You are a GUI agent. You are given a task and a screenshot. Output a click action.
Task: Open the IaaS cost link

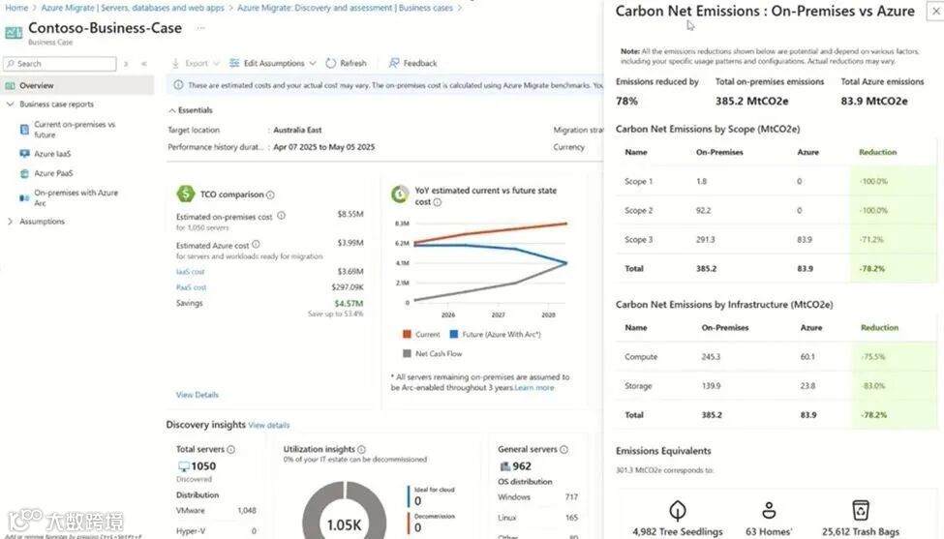click(x=190, y=272)
